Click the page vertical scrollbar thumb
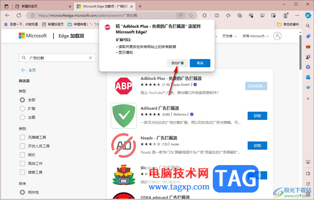Viewport: 314px width, 200px height. [300, 52]
